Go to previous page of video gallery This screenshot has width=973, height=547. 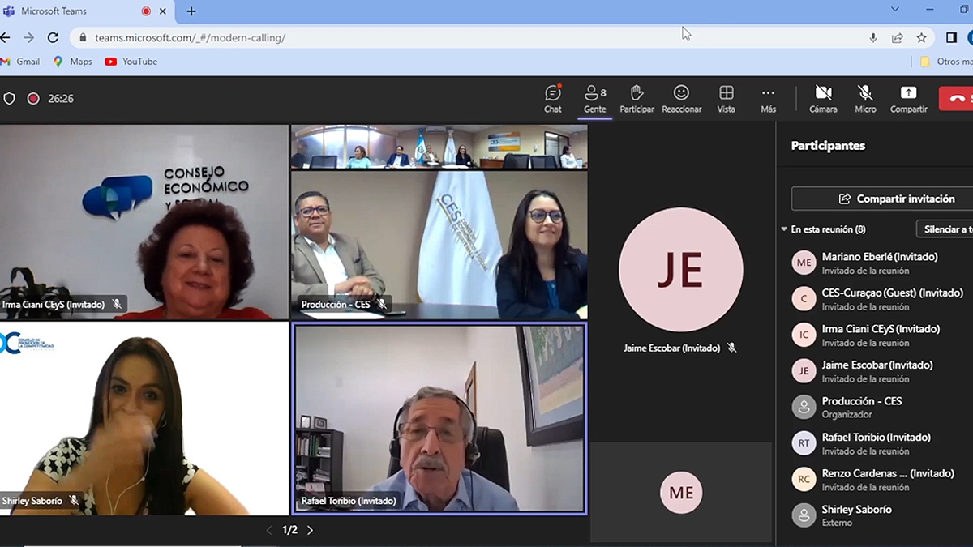click(x=270, y=530)
